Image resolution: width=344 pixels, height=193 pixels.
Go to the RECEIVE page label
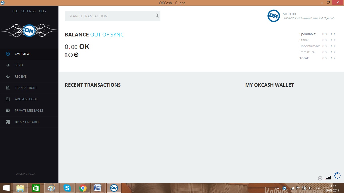21,77
